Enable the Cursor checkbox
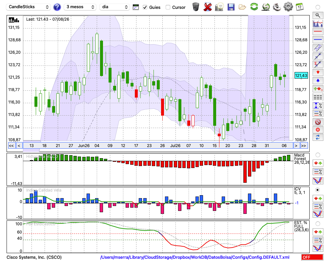 (x=168, y=7)
